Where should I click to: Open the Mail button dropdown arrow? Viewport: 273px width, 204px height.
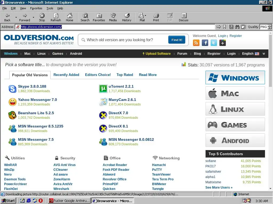(x=145, y=16)
